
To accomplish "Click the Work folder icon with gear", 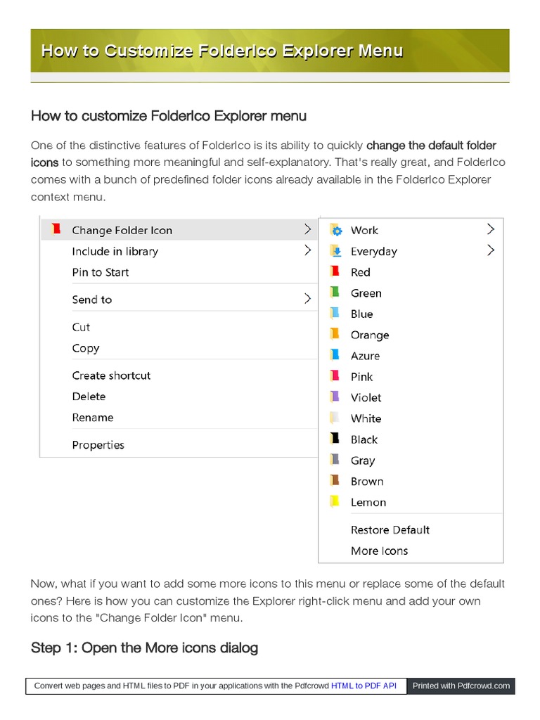I will click(x=335, y=230).
